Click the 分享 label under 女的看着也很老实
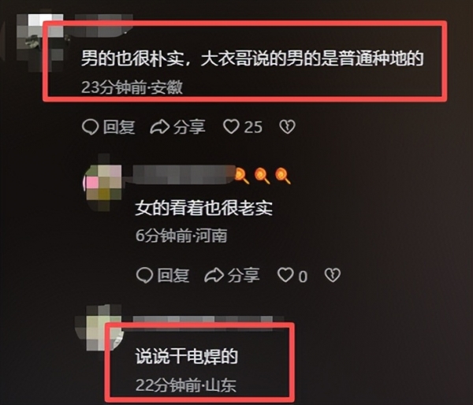The image size is (473, 405). click(244, 275)
